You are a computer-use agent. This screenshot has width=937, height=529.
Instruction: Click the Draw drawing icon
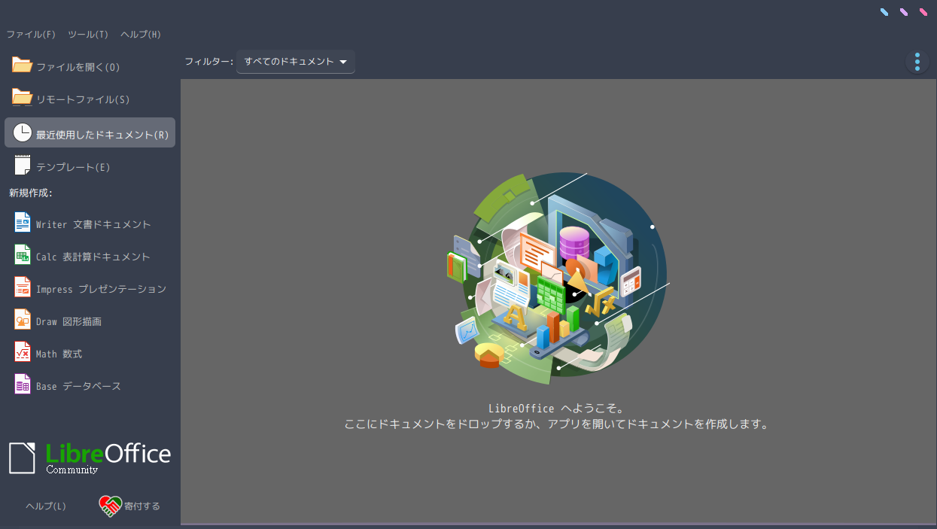23,321
